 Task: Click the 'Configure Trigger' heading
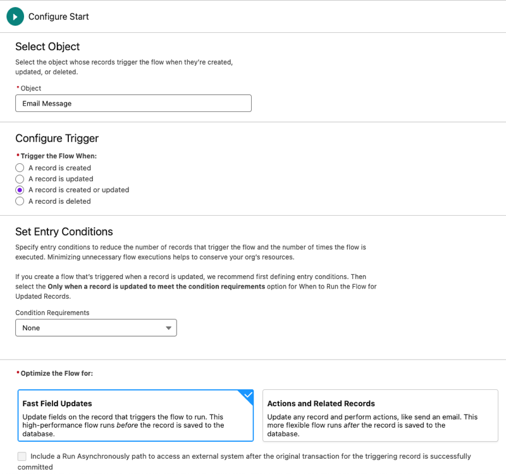coord(57,138)
